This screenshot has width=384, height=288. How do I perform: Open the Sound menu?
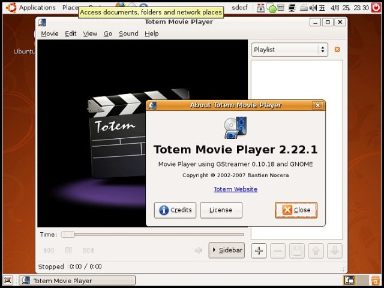(128, 34)
